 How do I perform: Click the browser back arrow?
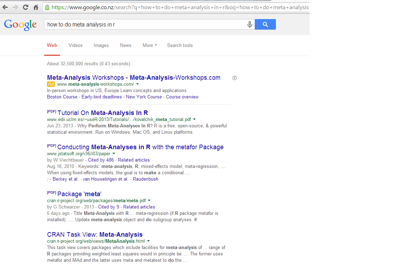5,7
